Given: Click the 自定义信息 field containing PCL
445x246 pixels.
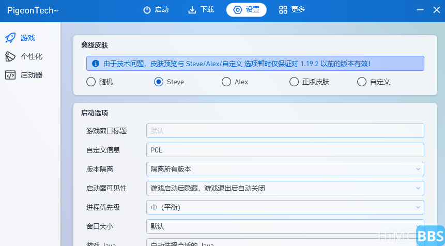Looking at the screenshot, I should coord(285,150).
